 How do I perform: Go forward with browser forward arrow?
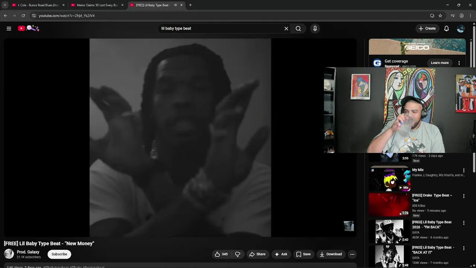pyautogui.click(x=15, y=16)
